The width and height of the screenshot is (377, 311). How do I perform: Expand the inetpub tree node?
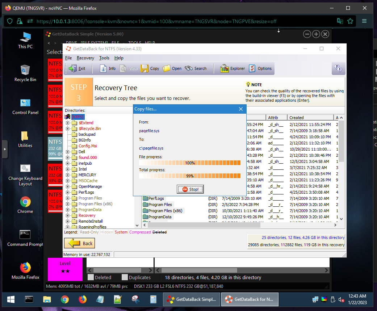pyautogui.click(x=68, y=163)
